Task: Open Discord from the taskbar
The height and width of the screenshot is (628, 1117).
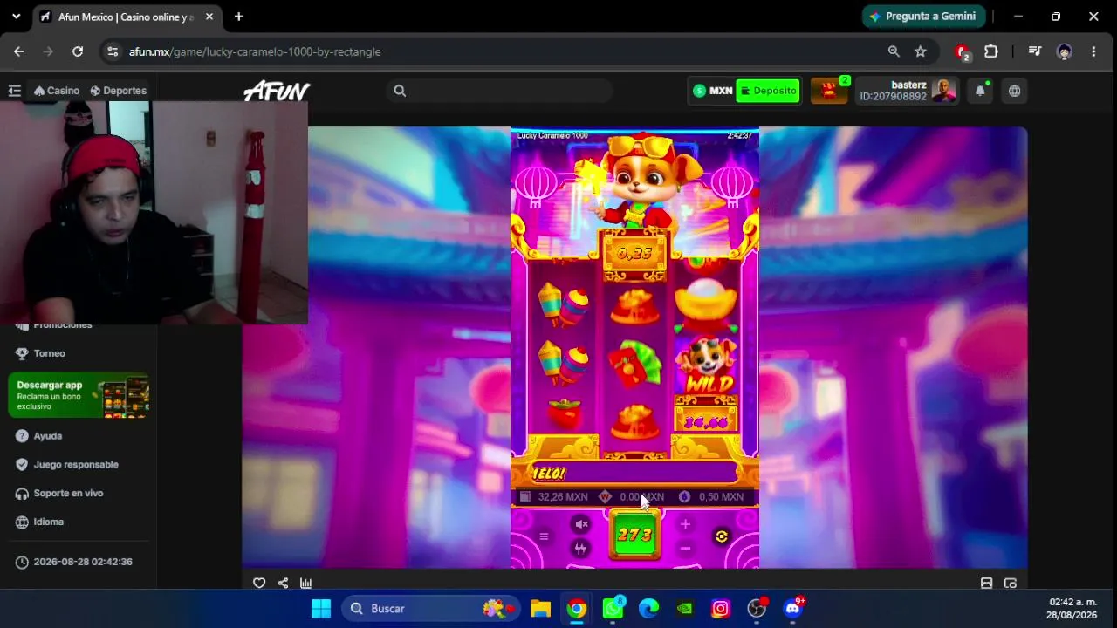Action: click(793, 609)
